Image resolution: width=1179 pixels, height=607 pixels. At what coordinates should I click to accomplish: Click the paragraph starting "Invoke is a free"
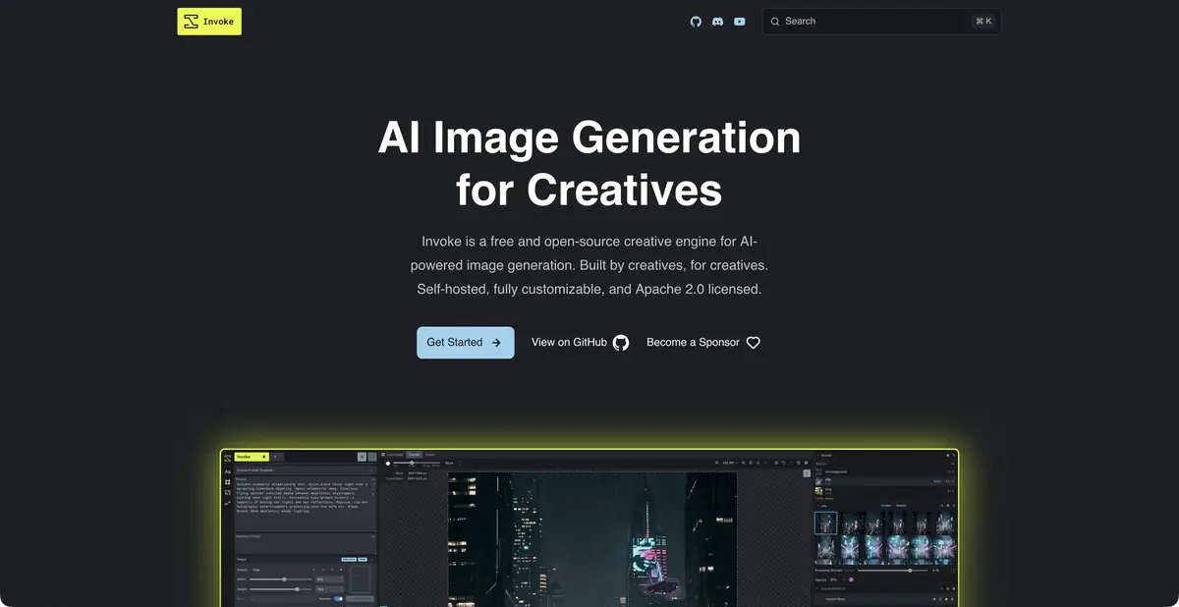click(x=589, y=265)
